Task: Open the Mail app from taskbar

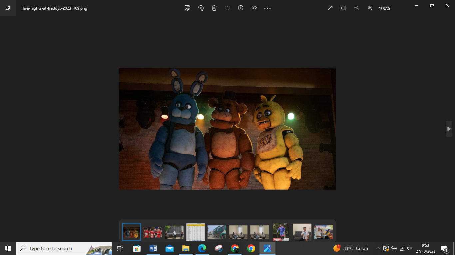Action: (169, 248)
